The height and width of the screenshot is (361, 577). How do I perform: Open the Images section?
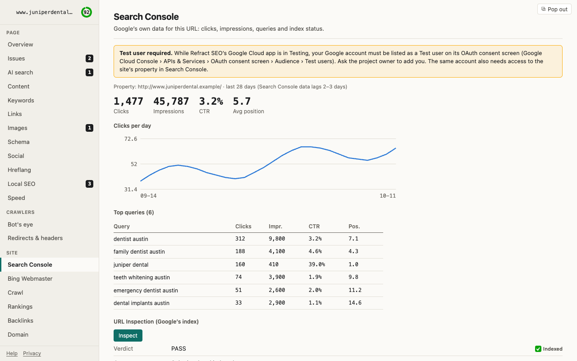click(50, 128)
